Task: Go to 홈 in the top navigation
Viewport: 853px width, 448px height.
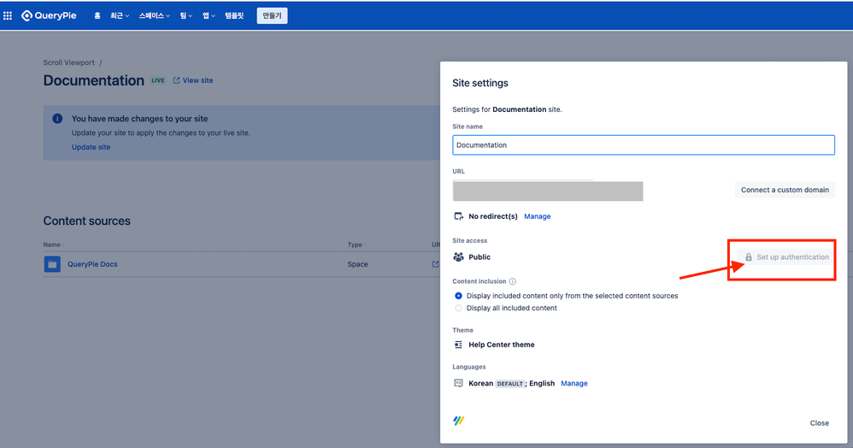Action: [x=97, y=15]
